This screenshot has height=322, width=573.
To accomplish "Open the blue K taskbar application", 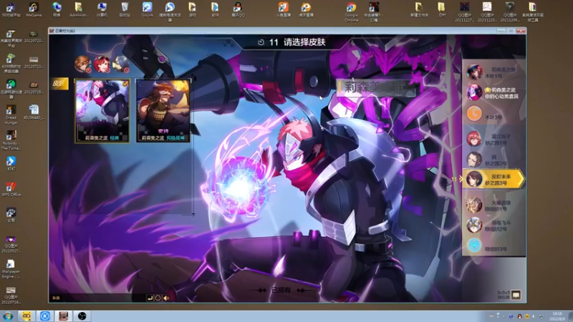I will point(45,316).
